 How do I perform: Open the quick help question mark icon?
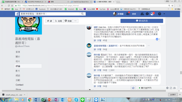(160, 14)
